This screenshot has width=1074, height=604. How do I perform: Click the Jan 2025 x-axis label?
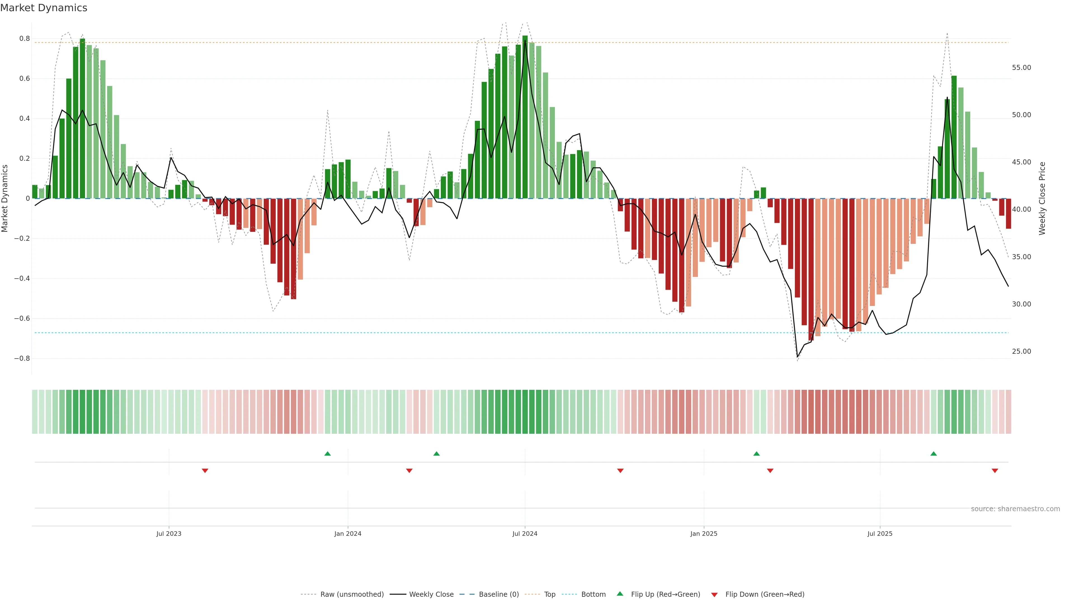704,534
